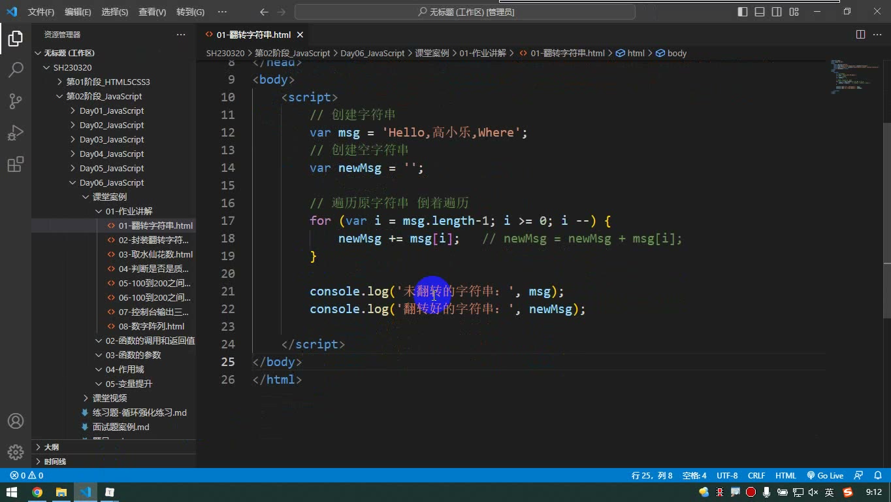Open the Source Control view
891x502 pixels.
[x=15, y=101]
